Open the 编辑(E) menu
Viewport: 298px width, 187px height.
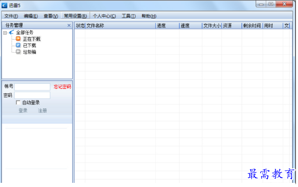pos(31,16)
